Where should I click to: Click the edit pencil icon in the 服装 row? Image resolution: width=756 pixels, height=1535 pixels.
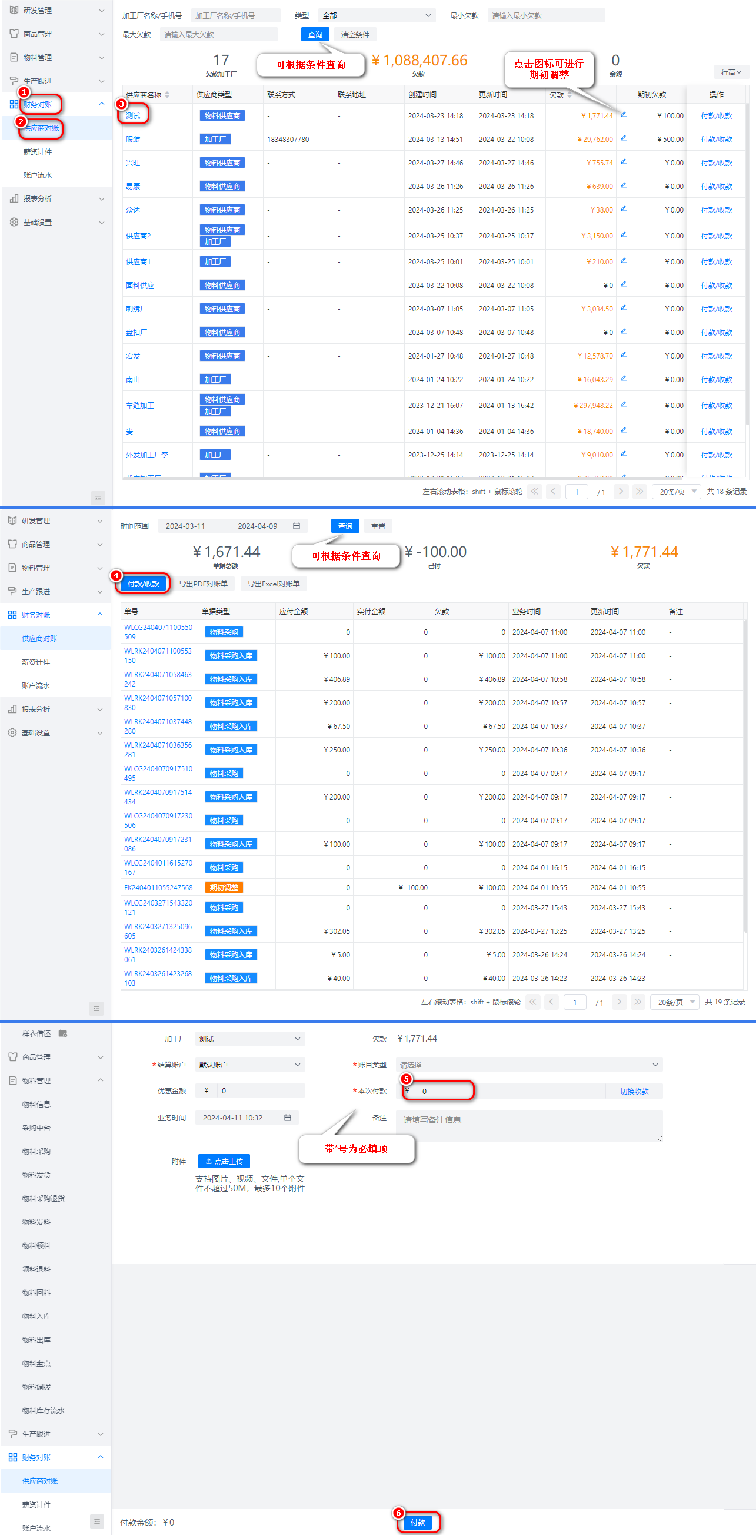coord(623,138)
